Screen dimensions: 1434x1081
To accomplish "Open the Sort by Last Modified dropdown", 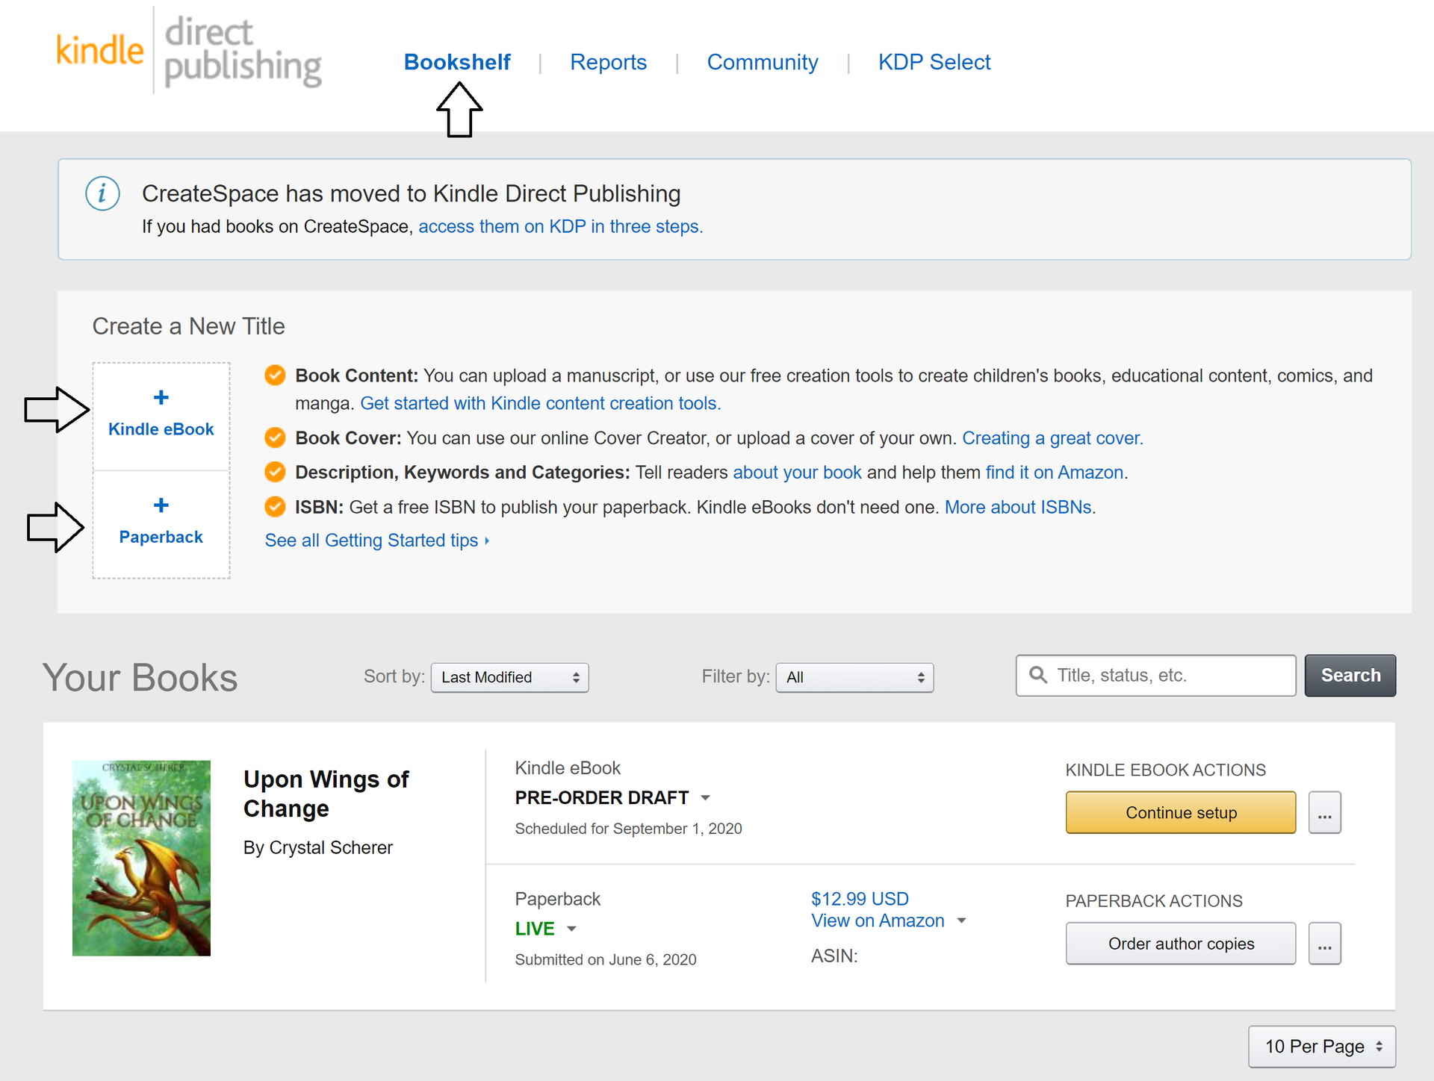I will coord(510,677).
